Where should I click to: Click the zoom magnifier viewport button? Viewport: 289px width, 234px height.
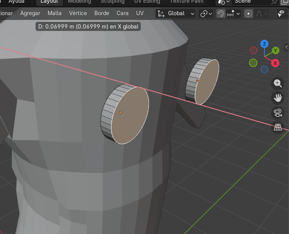[278, 83]
